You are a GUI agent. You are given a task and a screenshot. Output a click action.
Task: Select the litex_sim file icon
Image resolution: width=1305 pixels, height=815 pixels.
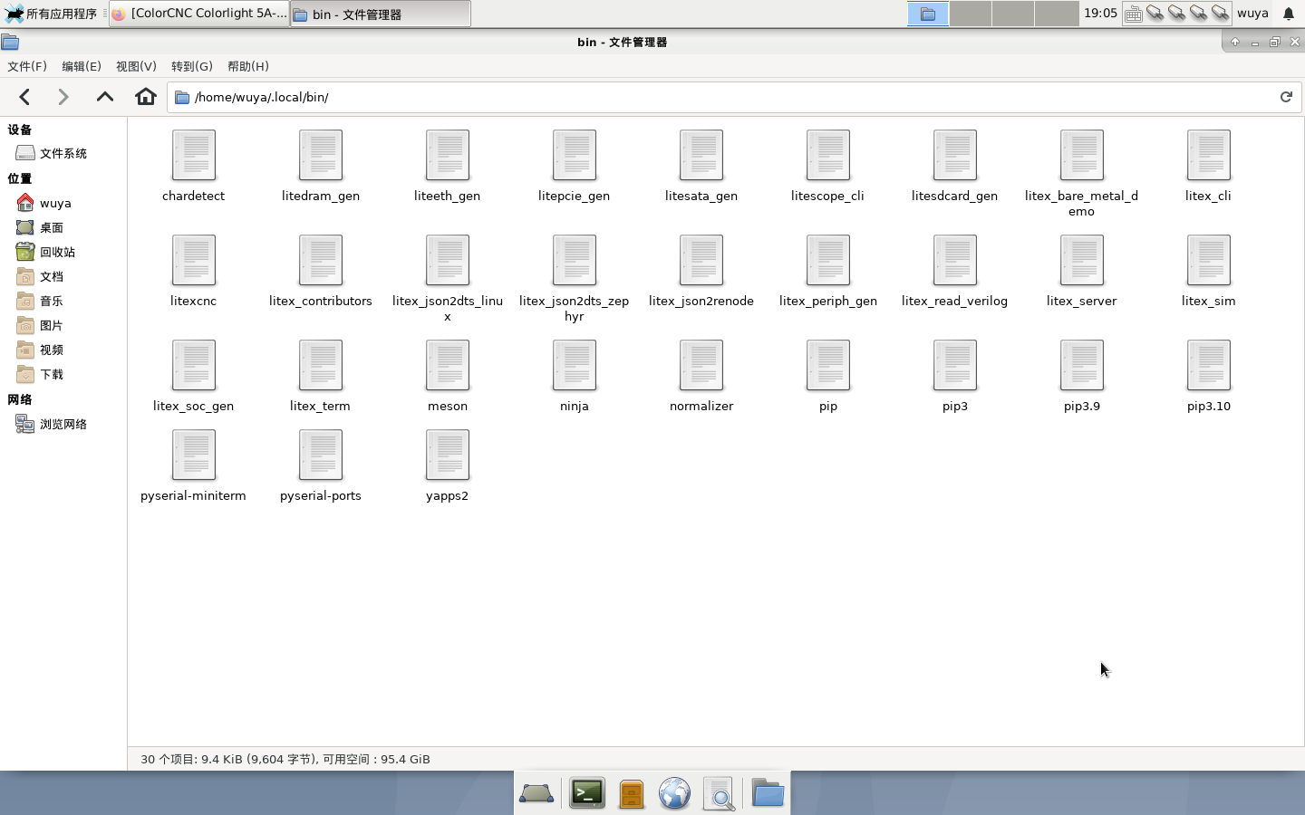(1209, 260)
